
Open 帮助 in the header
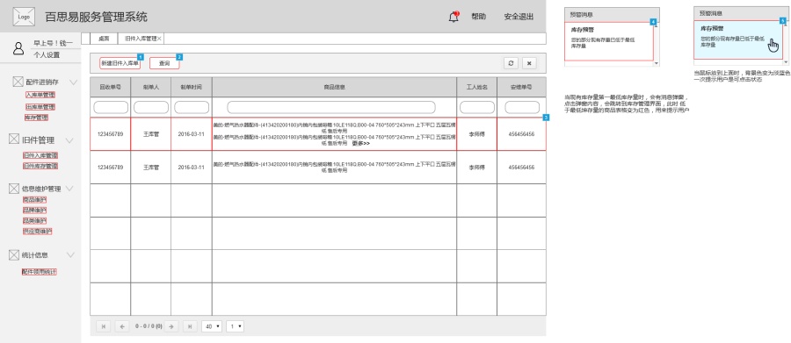pos(478,17)
